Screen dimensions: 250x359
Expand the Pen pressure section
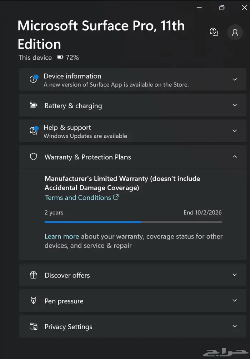(235, 301)
